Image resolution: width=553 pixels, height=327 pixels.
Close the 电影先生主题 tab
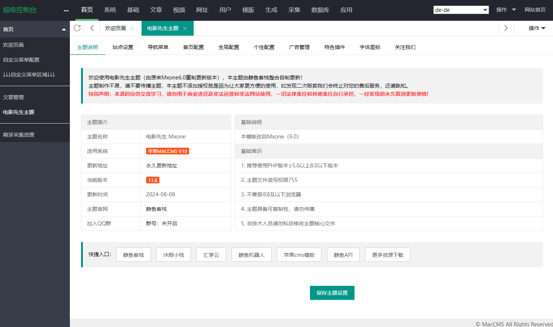(x=185, y=29)
